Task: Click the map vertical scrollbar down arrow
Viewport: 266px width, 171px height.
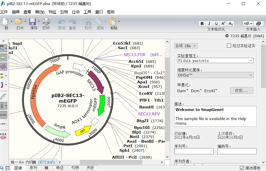Action: click(x=167, y=157)
